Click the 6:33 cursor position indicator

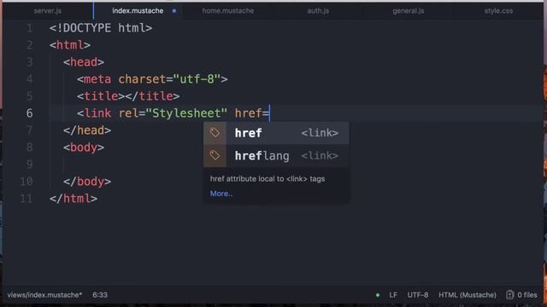pos(100,295)
